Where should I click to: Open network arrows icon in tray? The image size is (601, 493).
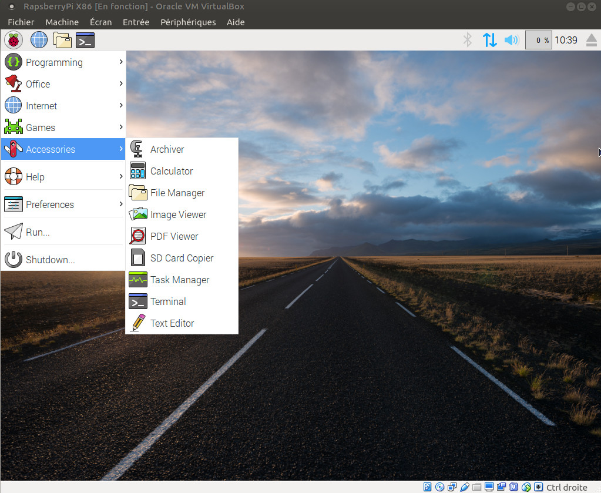point(489,40)
